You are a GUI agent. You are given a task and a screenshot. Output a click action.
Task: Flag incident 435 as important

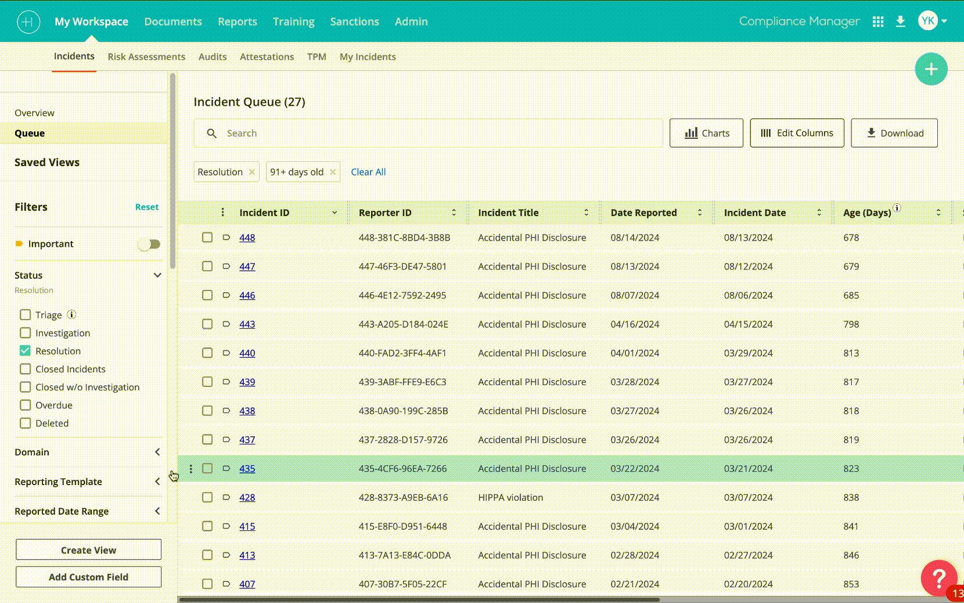pyautogui.click(x=226, y=468)
